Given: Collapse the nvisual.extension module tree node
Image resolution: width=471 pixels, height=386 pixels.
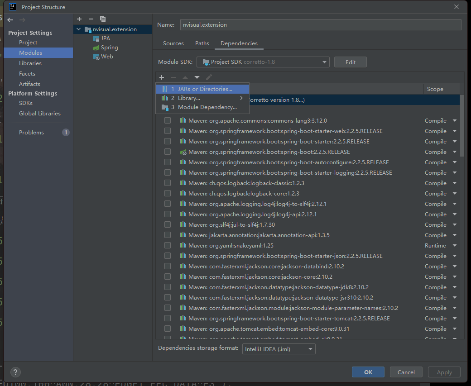Looking at the screenshot, I should 79,29.
